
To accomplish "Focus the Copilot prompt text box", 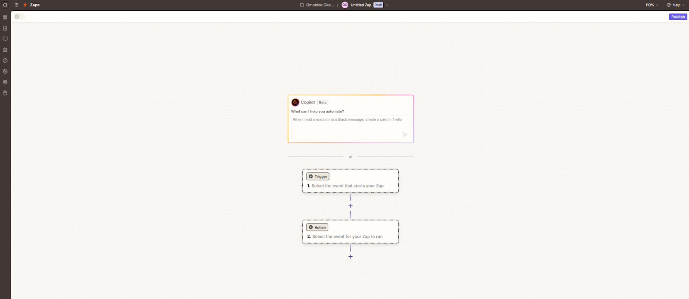I will click(351, 127).
